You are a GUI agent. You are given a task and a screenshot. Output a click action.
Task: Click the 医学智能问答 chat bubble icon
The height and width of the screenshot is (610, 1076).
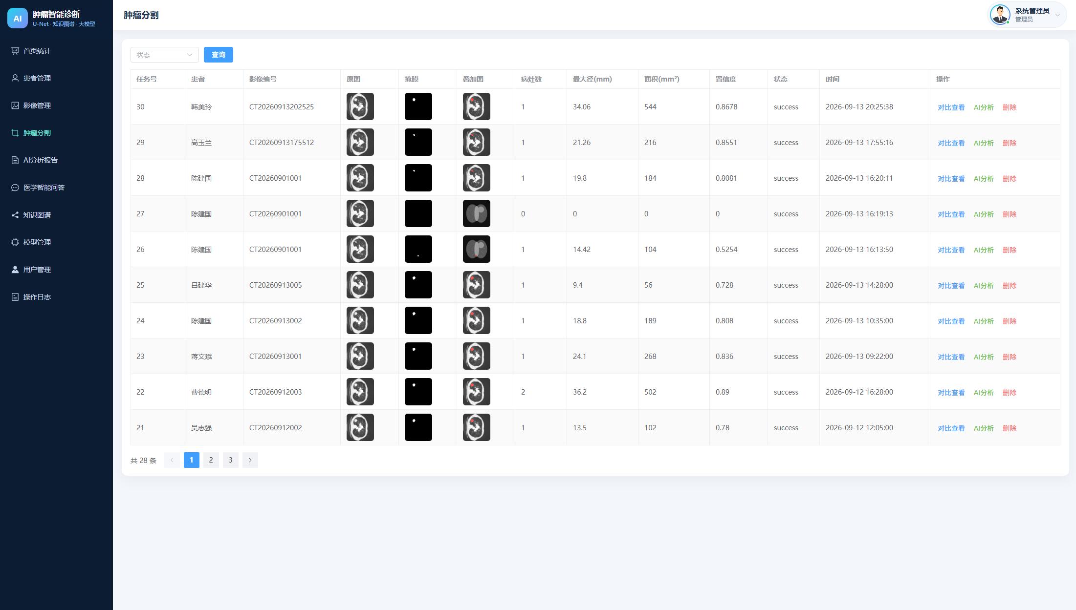click(x=15, y=188)
